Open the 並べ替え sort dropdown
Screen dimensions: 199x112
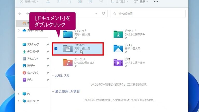(x=119, y=2)
